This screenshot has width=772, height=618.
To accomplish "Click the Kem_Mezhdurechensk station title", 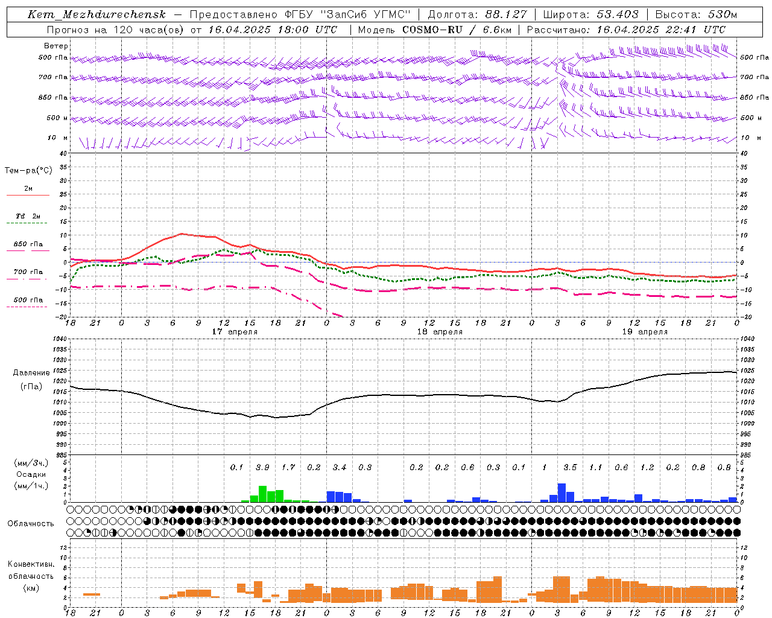I will point(96,14).
